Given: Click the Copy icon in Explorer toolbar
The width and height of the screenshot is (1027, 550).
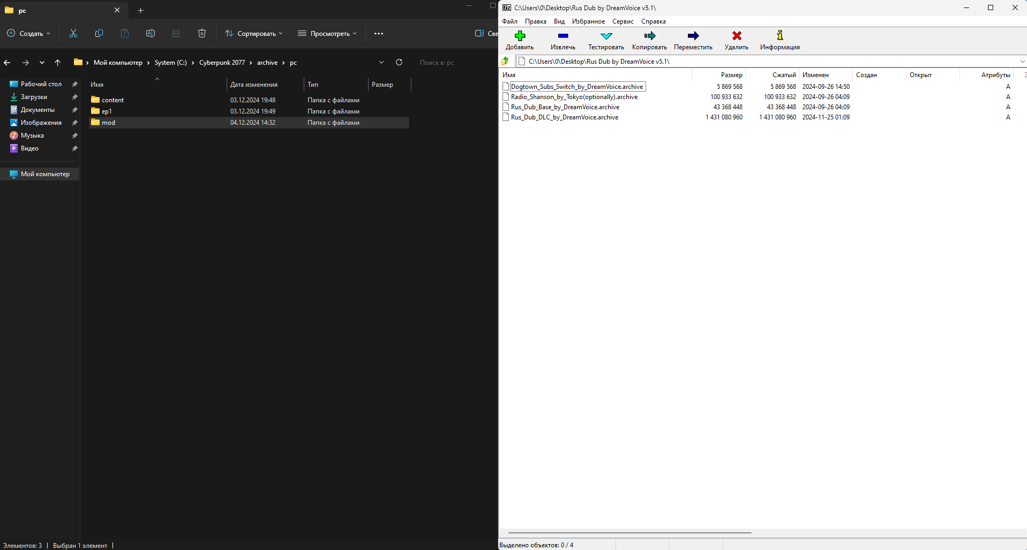Looking at the screenshot, I should click(99, 33).
